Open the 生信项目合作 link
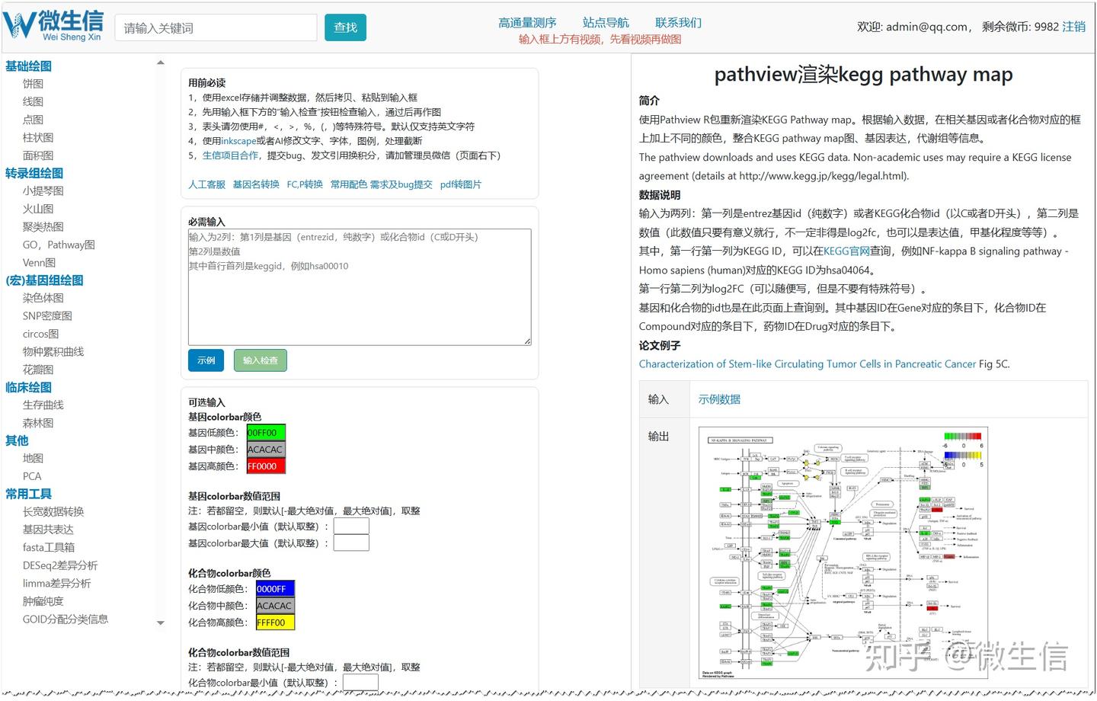Image resolution: width=1097 pixels, height=701 pixels. pyautogui.click(x=231, y=155)
